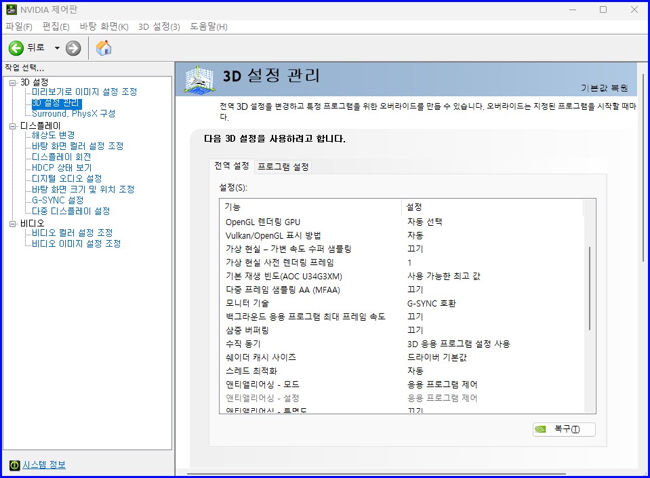The height and width of the screenshot is (478, 650).
Task: Open 바탕 화면 컬러 설정 조정
Action: (77, 146)
